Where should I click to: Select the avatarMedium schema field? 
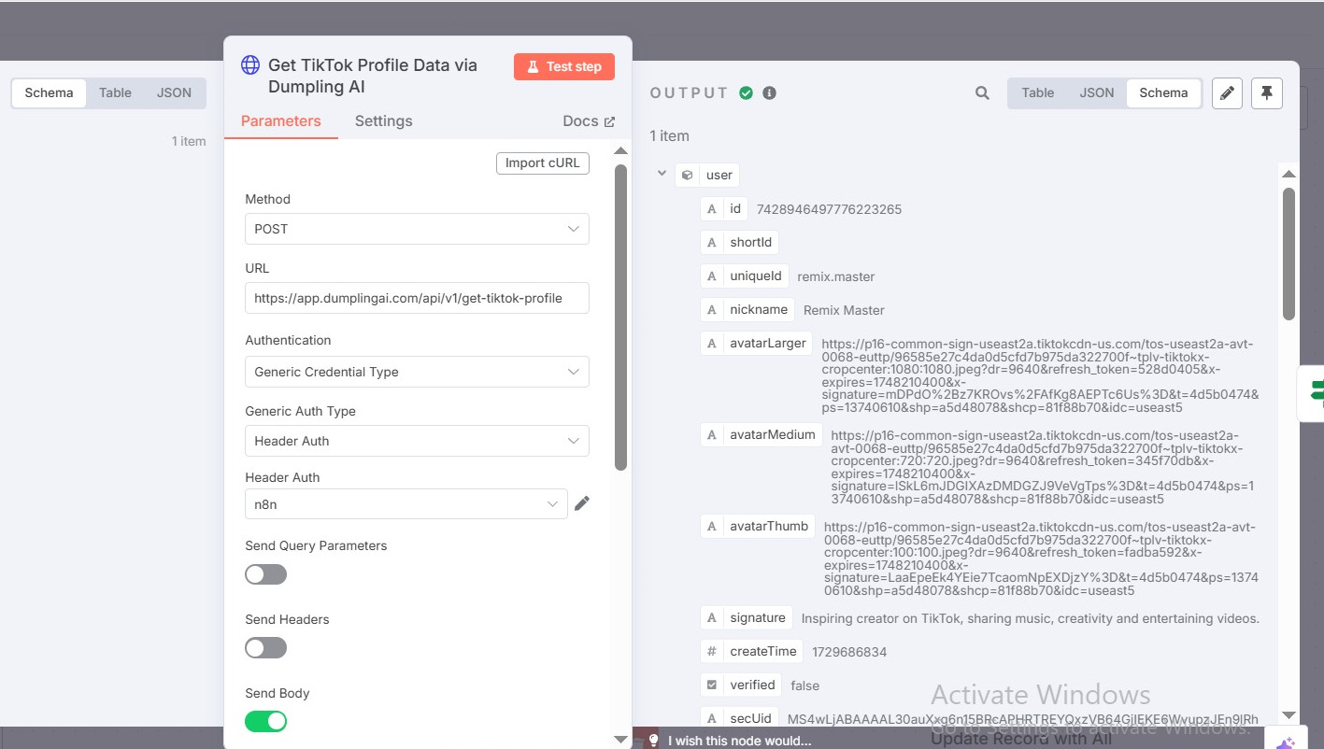(x=762, y=434)
